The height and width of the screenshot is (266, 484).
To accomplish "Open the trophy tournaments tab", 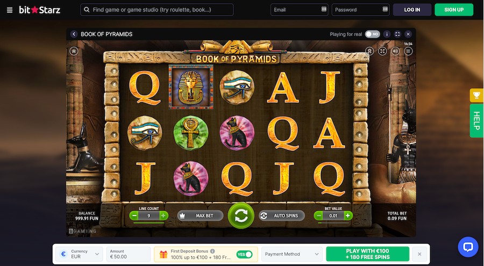I will tap(476, 95).
